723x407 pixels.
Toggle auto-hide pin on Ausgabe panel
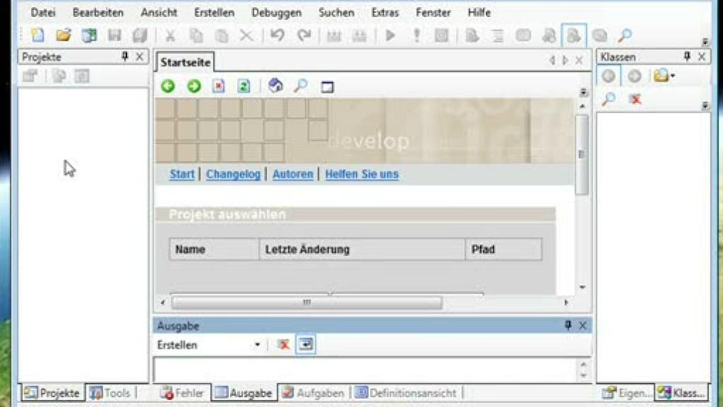tap(567, 325)
